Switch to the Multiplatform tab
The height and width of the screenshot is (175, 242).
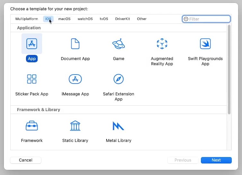click(27, 19)
